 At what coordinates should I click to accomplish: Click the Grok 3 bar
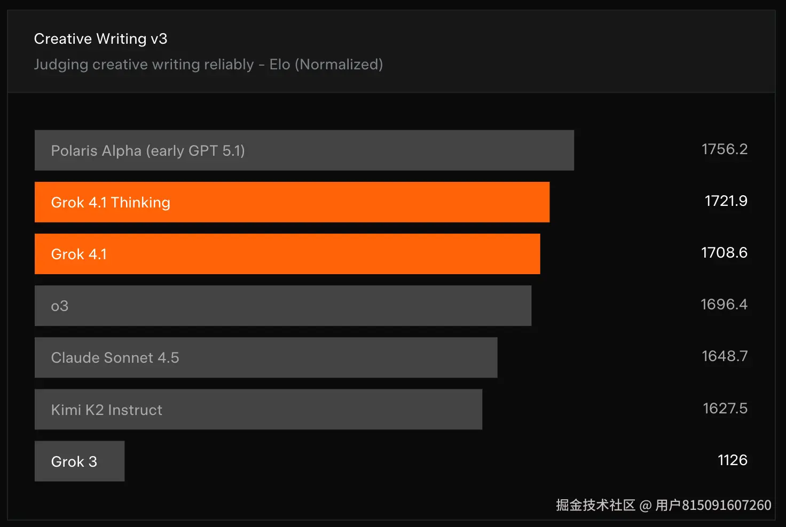tap(80, 461)
